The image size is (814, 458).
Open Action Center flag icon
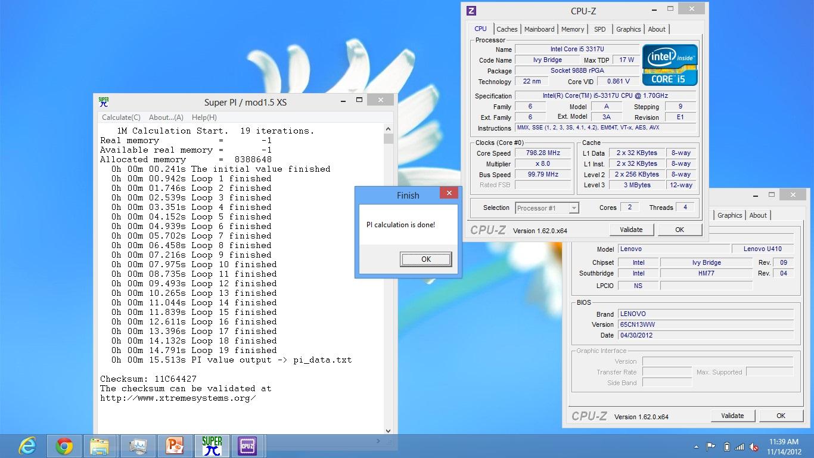(x=710, y=446)
